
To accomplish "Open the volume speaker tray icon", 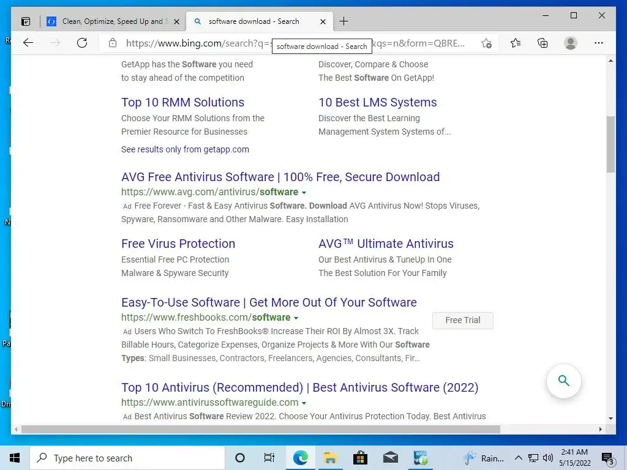I will click(x=548, y=458).
